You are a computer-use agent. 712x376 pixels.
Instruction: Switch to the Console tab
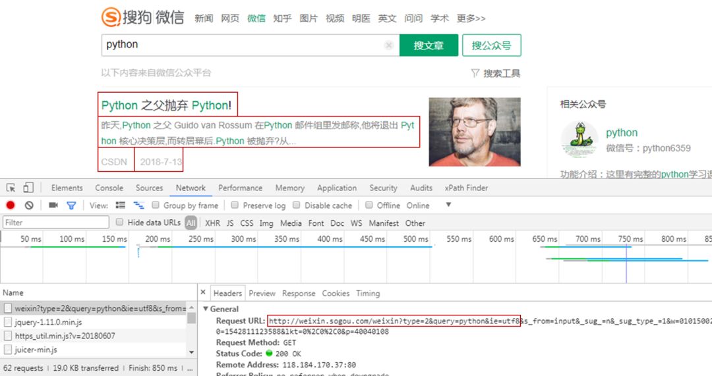coord(109,188)
